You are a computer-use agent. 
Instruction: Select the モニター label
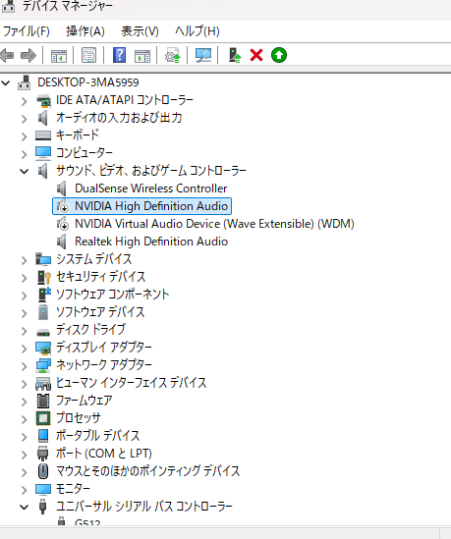(x=73, y=489)
